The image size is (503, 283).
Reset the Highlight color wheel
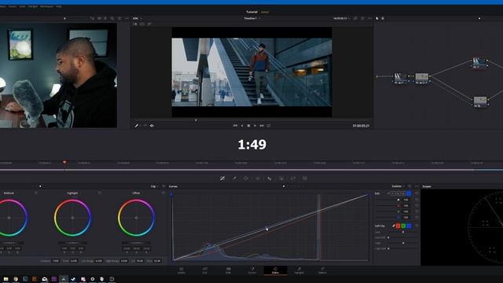100,193
